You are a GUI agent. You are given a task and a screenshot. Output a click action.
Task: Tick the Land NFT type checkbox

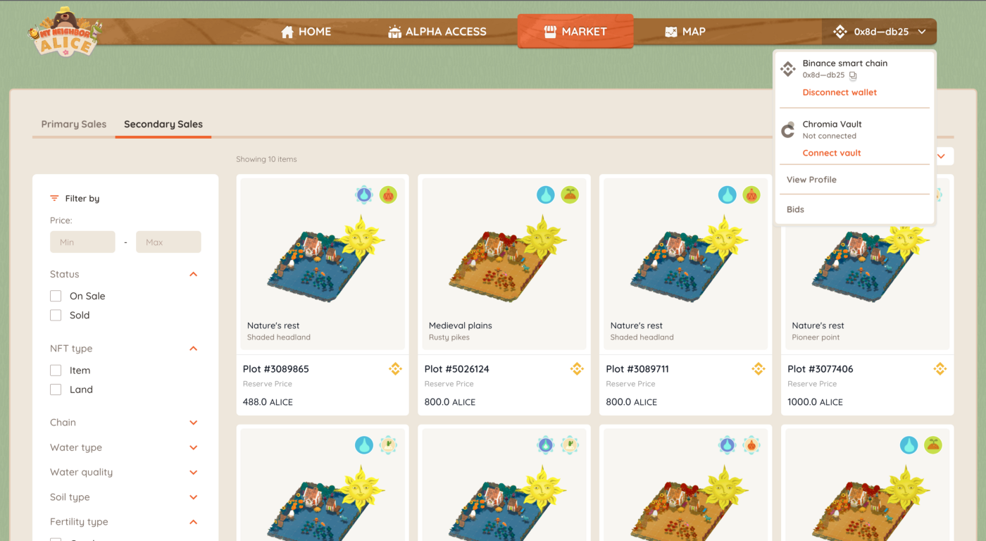coord(56,390)
